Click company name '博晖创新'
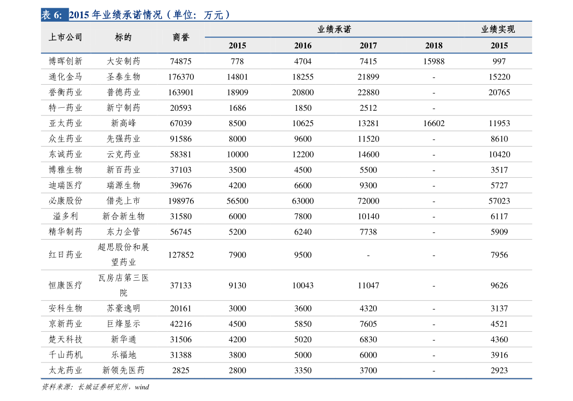The image size is (573, 401). click(65, 62)
